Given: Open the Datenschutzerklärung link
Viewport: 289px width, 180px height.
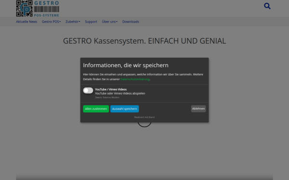Looking at the screenshot, I should coord(135,79).
